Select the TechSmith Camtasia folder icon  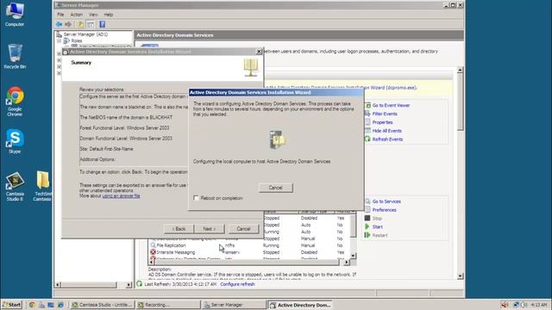tap(42, 186)
